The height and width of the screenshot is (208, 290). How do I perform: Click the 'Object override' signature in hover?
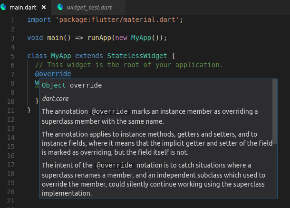click(72, 86)
